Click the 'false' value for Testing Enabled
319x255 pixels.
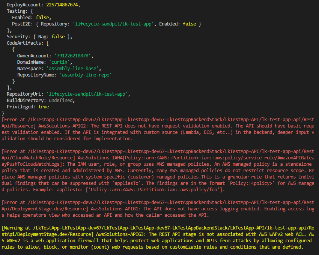[42, 17]
